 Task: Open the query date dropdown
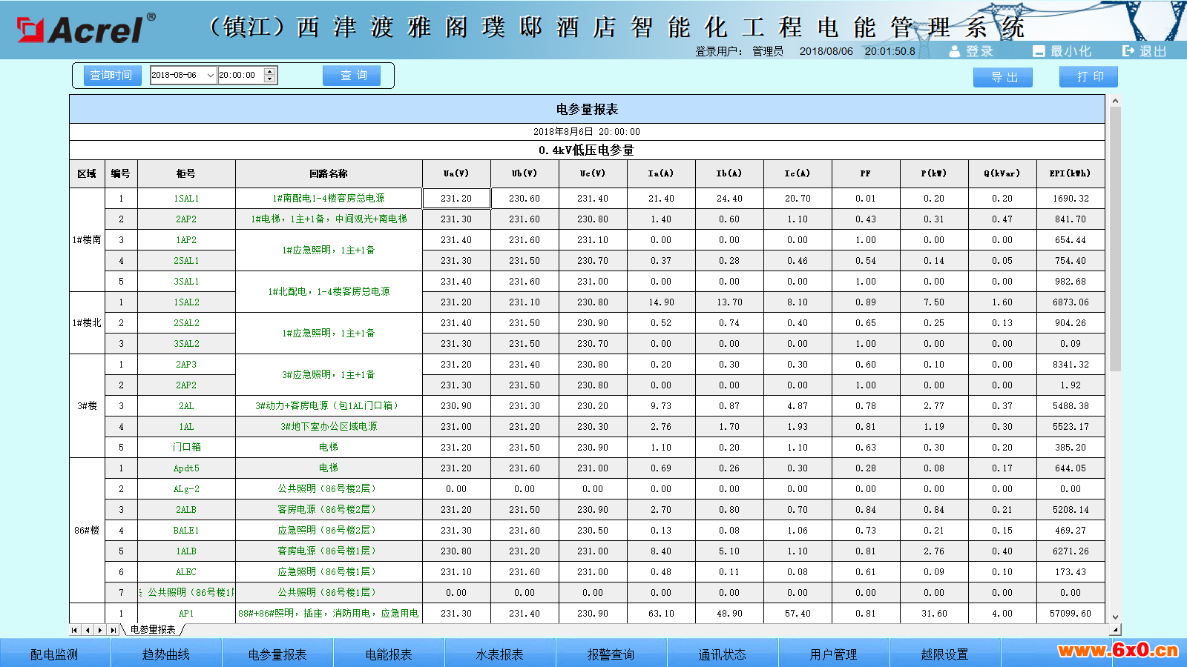pos(211,76)
